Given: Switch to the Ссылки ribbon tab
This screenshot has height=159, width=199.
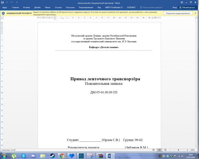Looking at the screenshot, I should pos(58,7).
